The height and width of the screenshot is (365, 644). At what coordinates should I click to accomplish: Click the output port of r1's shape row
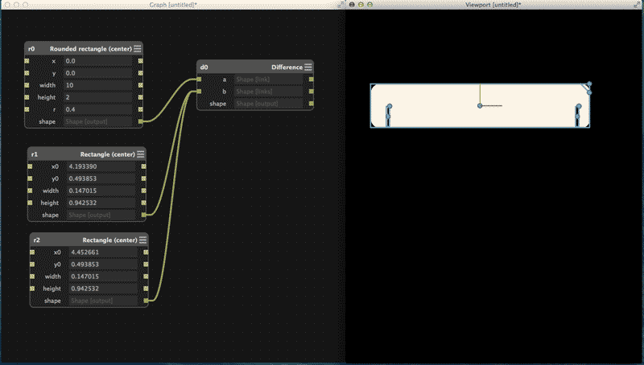(x=143, y=215)
